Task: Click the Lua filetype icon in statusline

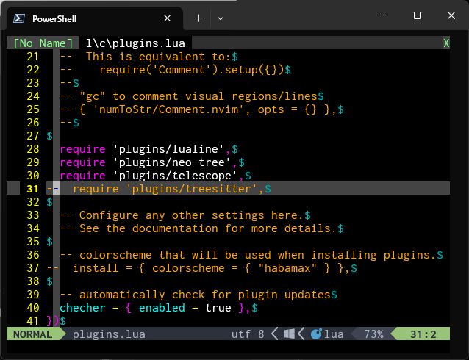Action: pyautogui.click(x=316, y=334)
